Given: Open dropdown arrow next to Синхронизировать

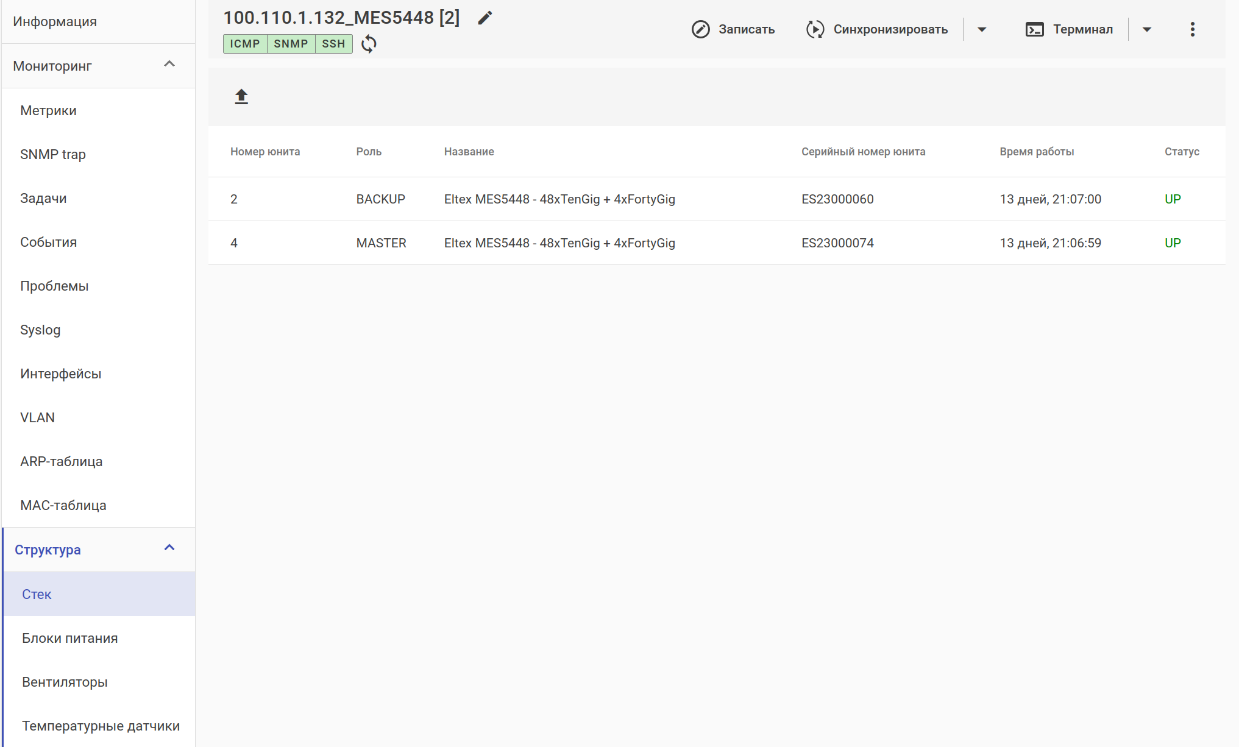Looking at the screenshot, I should click(981, 29).
